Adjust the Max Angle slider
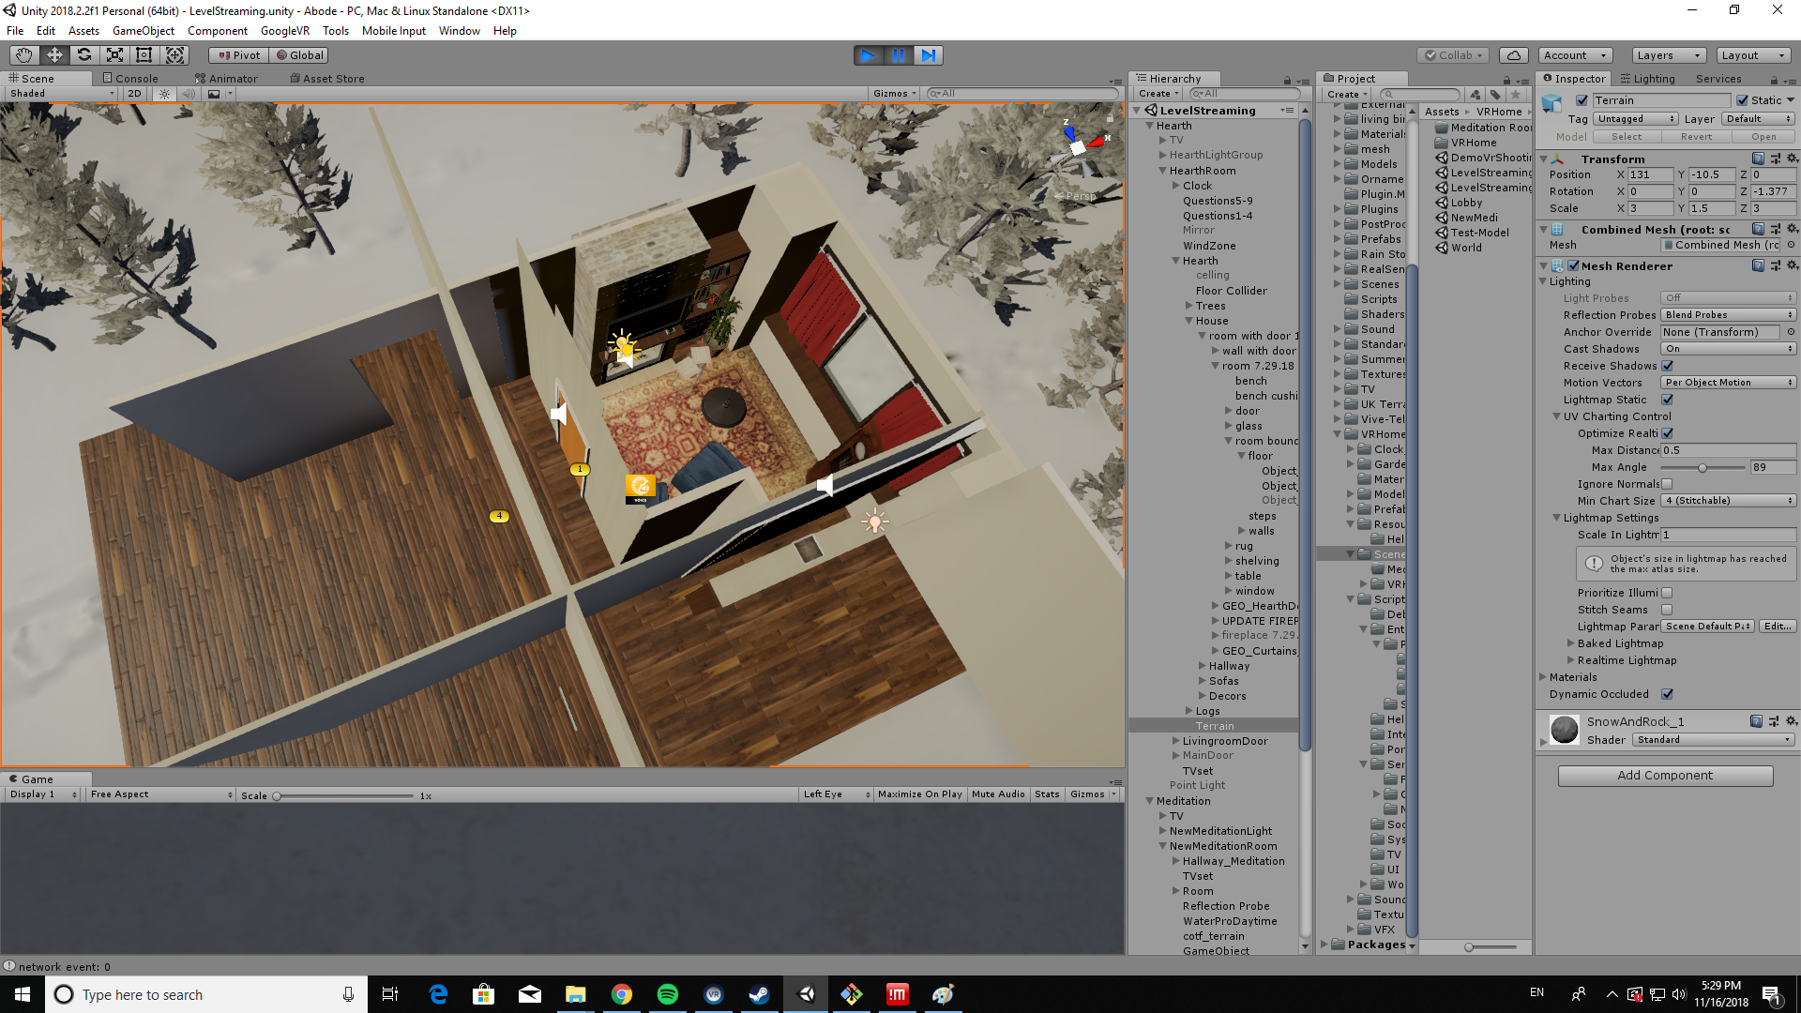This screenshot has width=1801, height=1013. tap(1703, 467)
